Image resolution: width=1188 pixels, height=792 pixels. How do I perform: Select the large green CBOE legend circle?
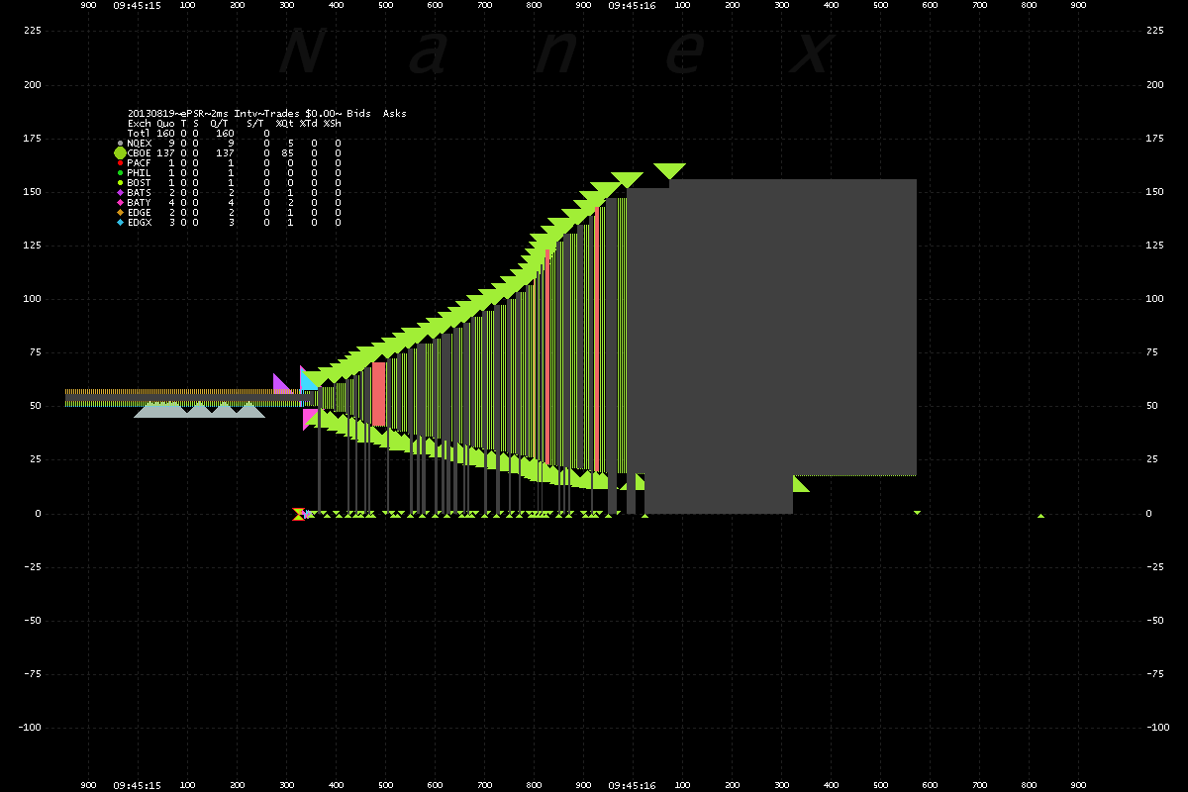coord(120,153)
